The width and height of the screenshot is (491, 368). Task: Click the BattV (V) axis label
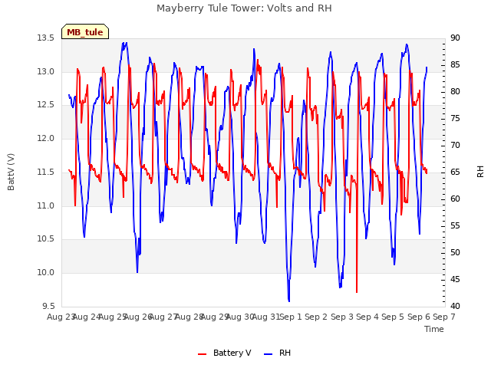11,172
